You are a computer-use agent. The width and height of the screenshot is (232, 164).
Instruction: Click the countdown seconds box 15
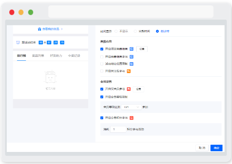click(x=62, y=43)
